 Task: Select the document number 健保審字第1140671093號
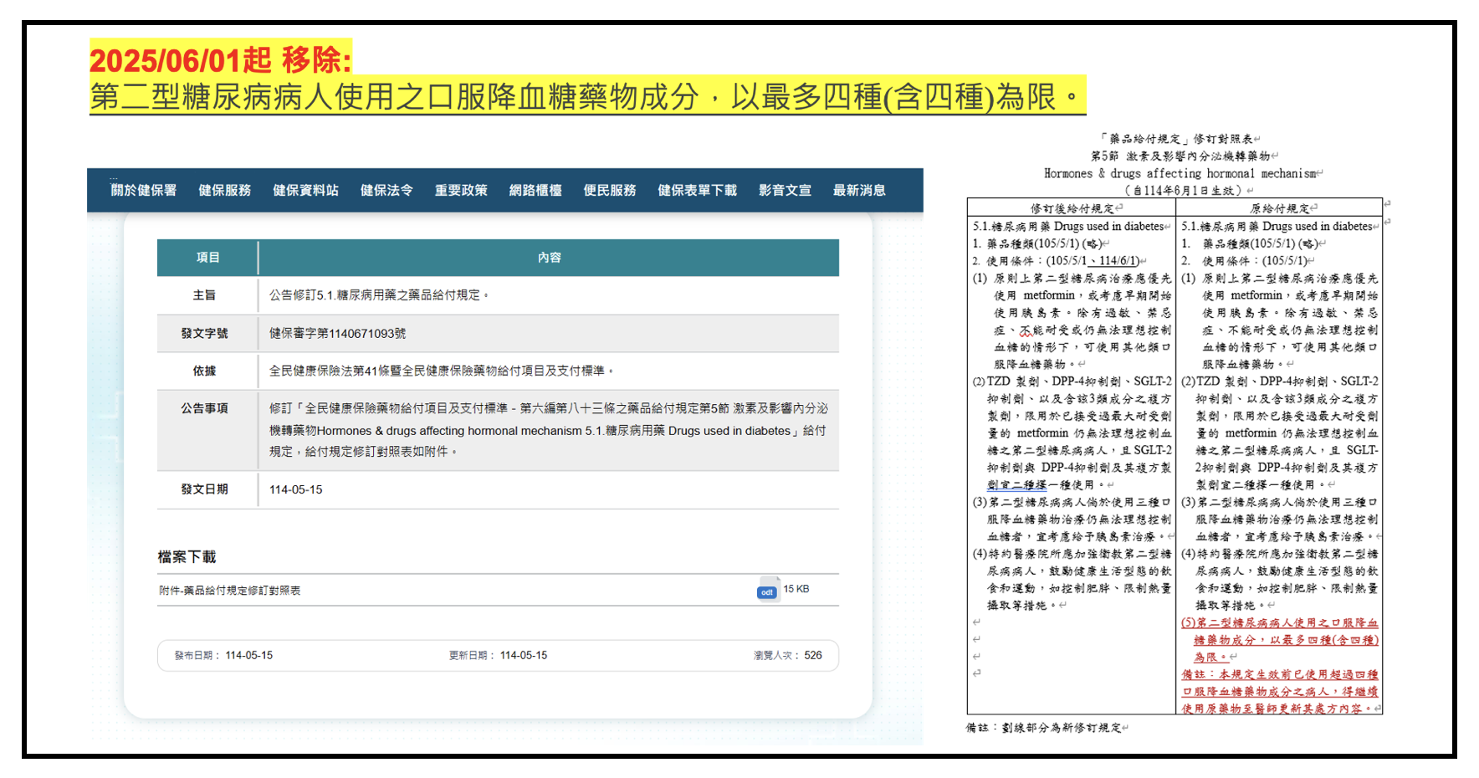pyautogui.click(x=337, y=334)
